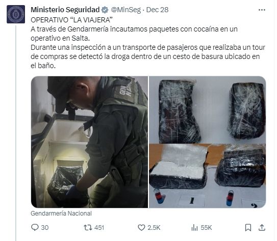The height and width of the screenshot is (241, 277).
Task: Click the 55K views count
Action: [206, 228]
